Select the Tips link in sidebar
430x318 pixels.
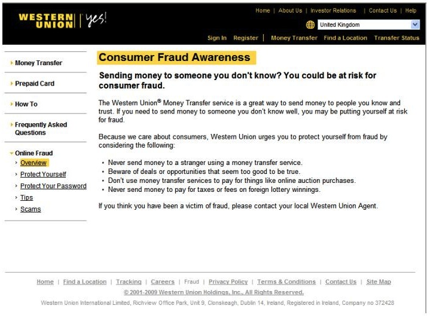[x=26, y=198]
